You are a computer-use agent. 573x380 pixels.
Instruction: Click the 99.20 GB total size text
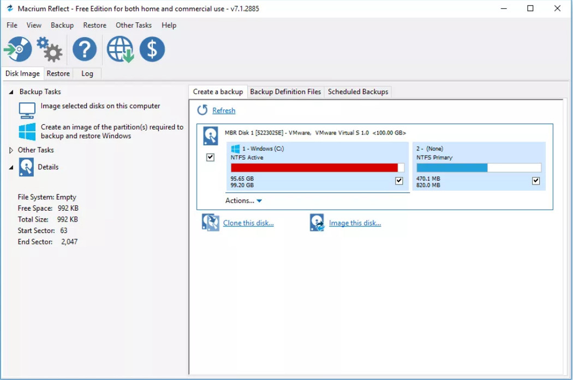(242, 185)
